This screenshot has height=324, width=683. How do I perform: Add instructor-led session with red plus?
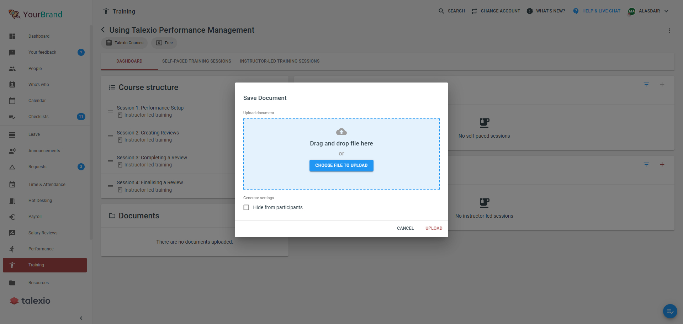662,164
